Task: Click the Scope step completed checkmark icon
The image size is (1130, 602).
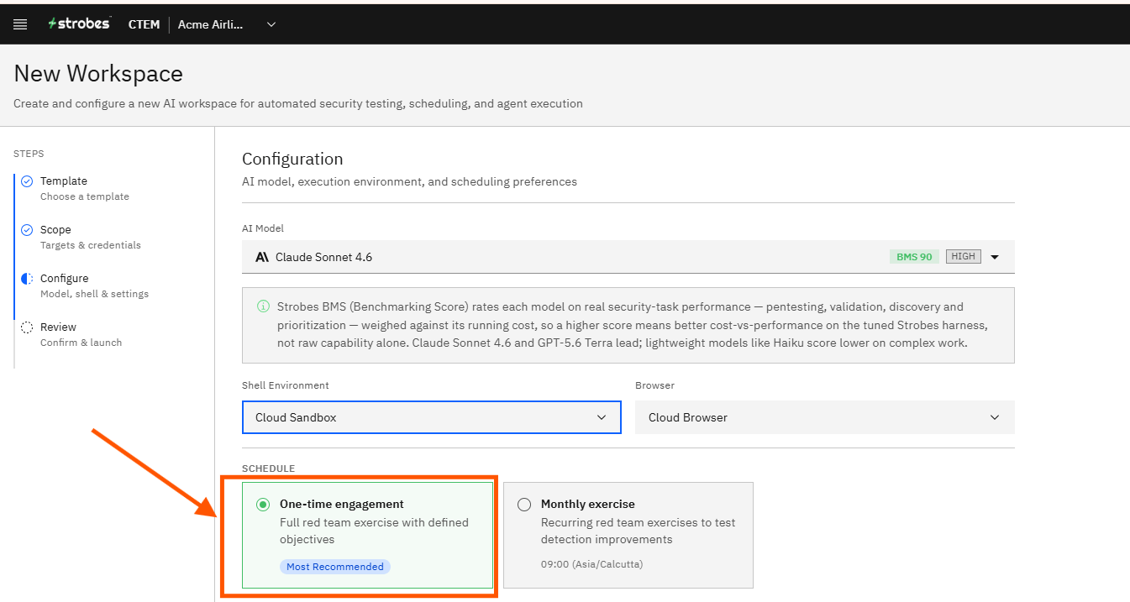Action: coord(27,230)
